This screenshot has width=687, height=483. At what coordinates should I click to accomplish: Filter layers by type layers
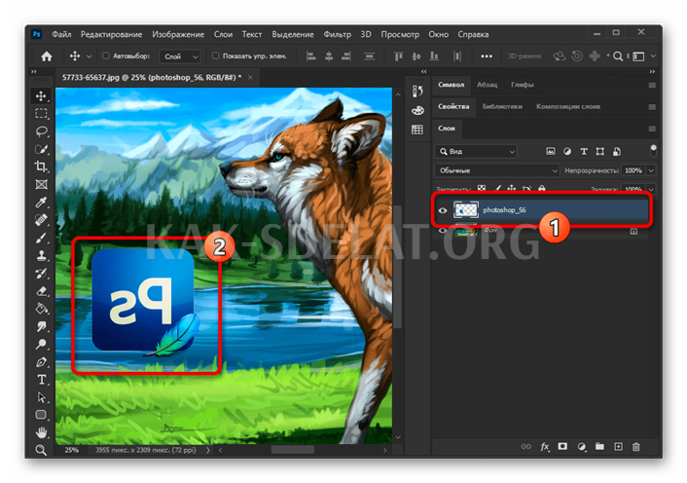pyautogui.click(x=584, y=151)
